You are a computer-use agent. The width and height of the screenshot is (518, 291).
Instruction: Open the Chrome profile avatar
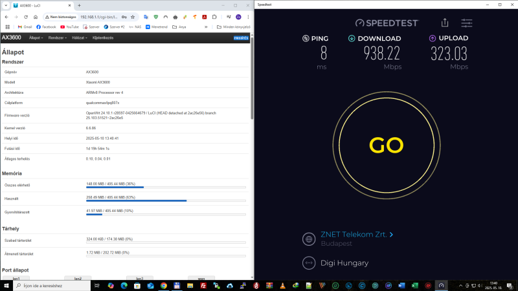[238, 17]
